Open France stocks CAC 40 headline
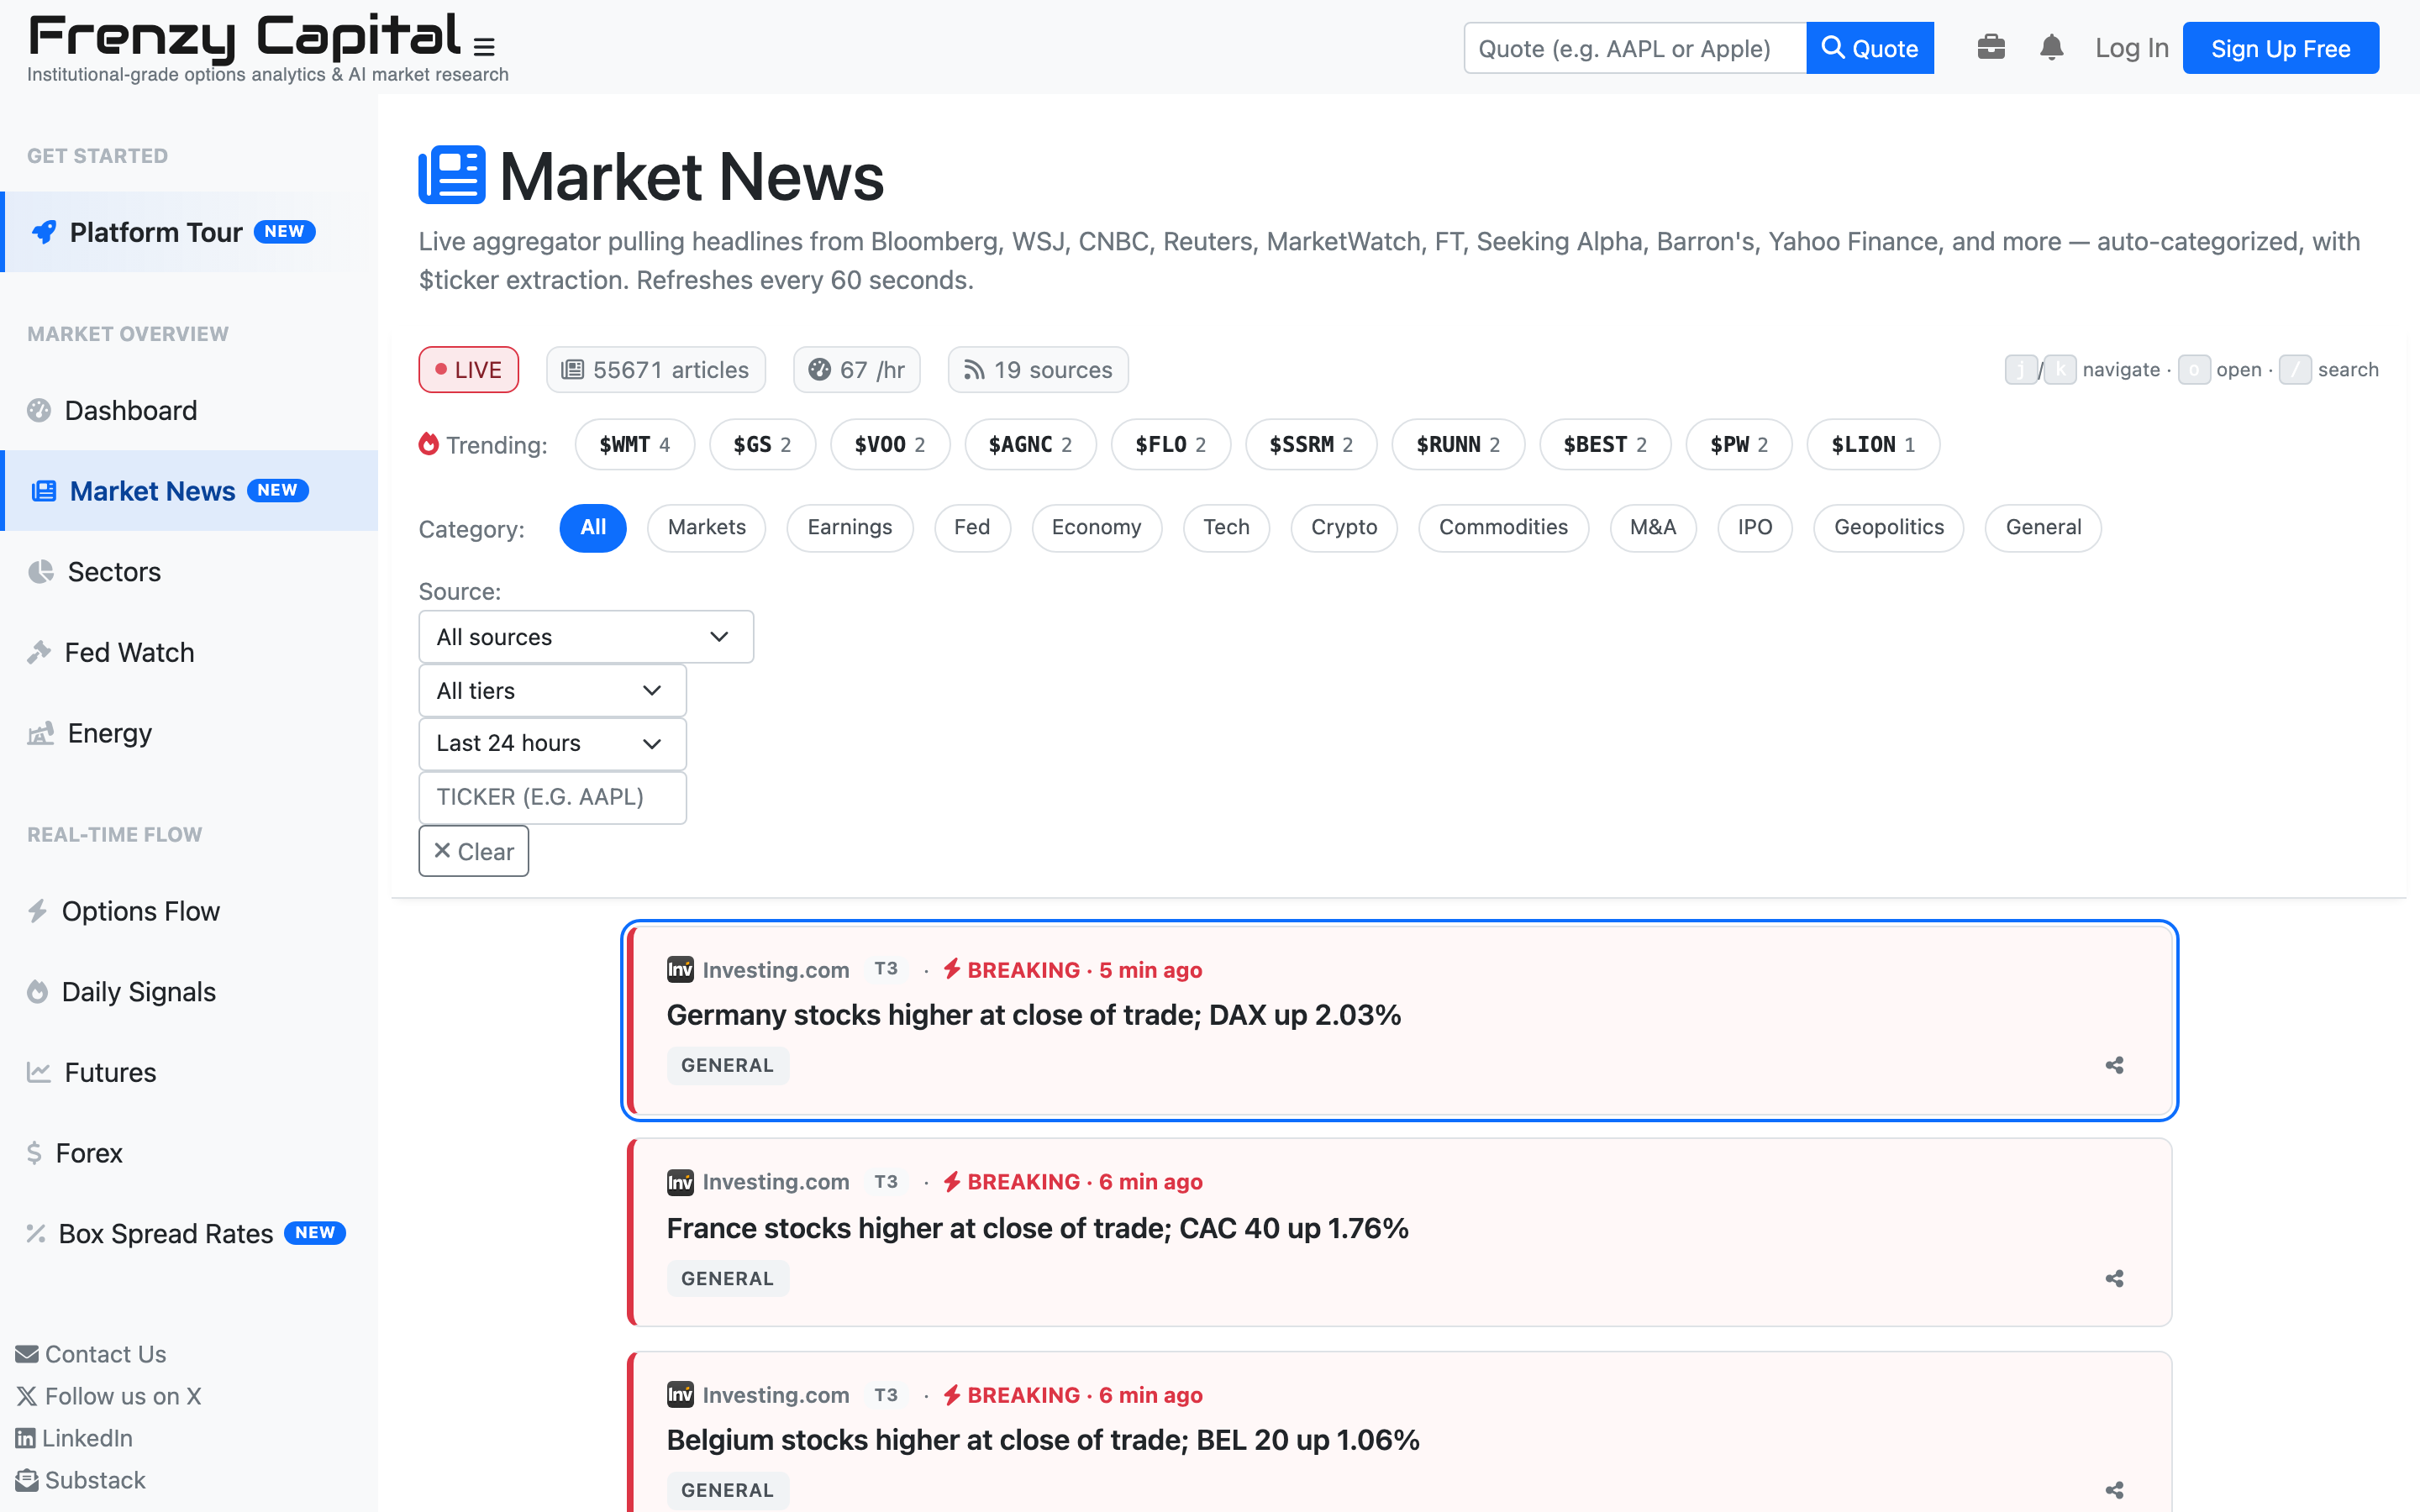The image size is (2420, 1512). pyautogui.click(x=1037, y=1228)
